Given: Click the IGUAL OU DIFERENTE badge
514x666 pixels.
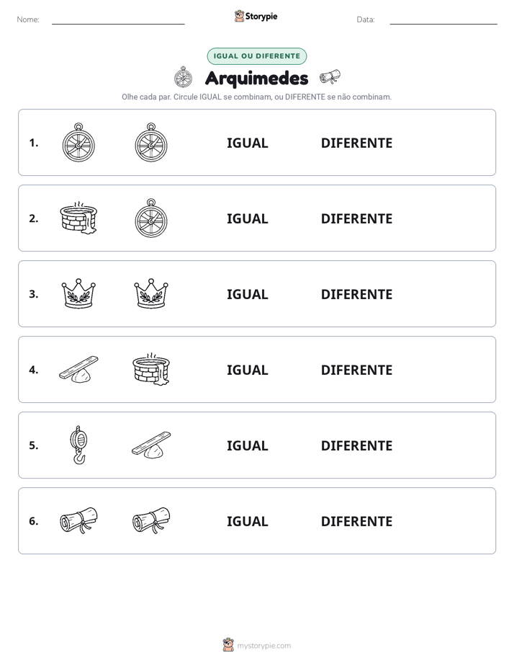Looking at the screenshot, I should pyautogui.click(x=256, y=56).
